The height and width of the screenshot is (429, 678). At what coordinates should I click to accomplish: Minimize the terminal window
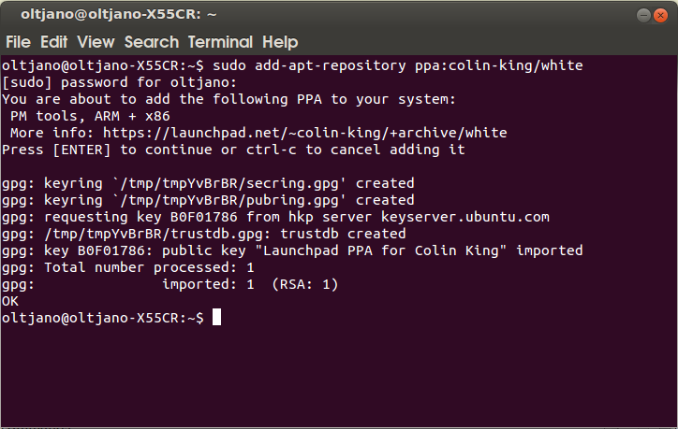pos(643,16)
